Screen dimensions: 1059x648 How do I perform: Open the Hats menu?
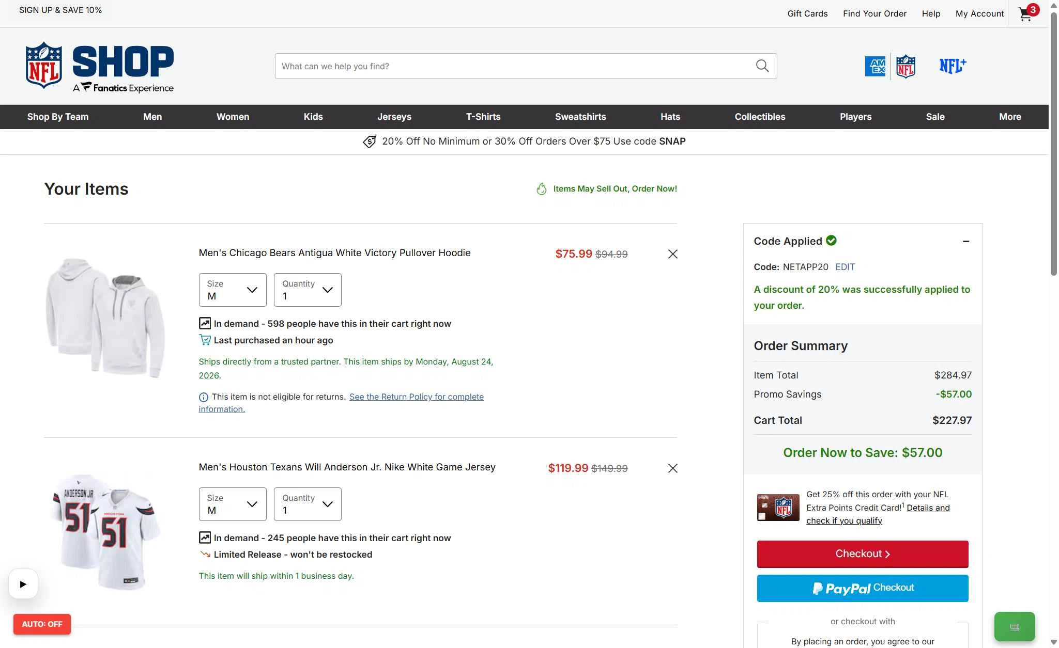670,117
